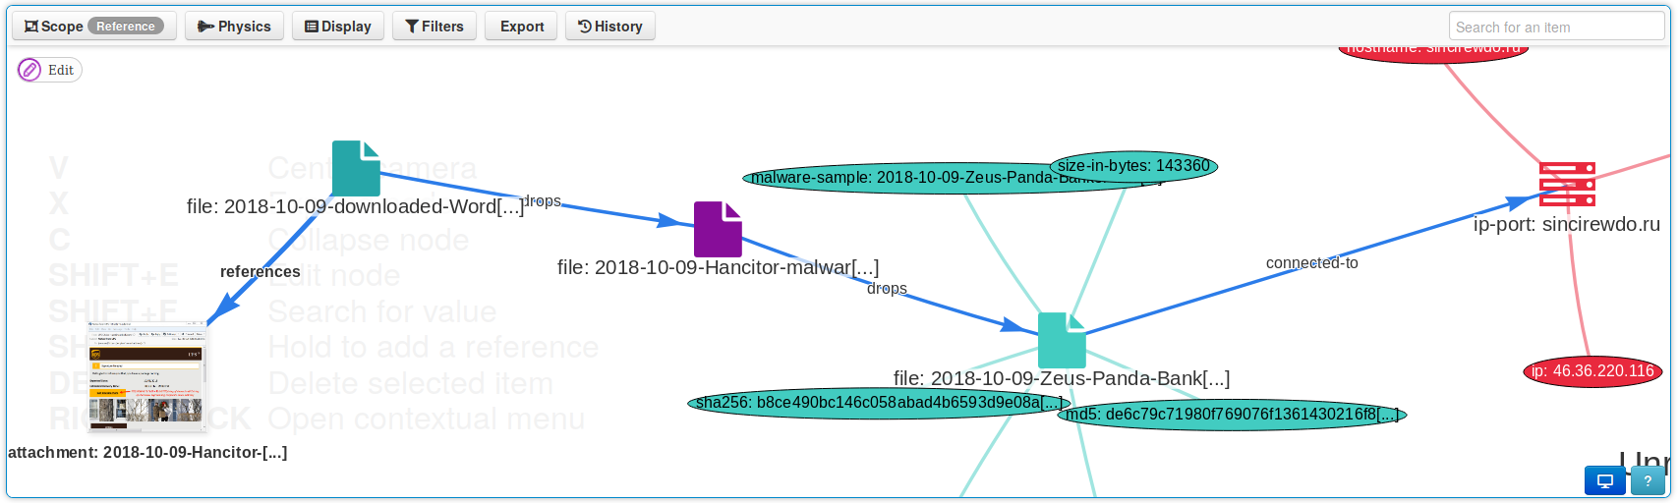Focus the Search for an item field
Viewport: 1679px width, 503px height.
(1556, 28)
